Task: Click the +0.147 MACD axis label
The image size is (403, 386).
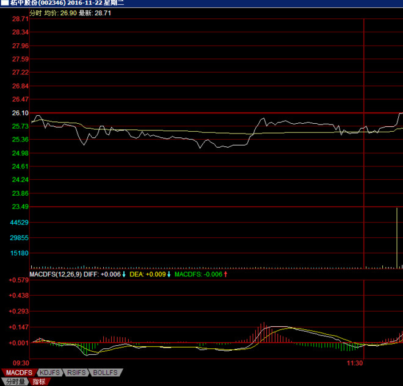Action: pyautogui.click(x=19, y=327)
